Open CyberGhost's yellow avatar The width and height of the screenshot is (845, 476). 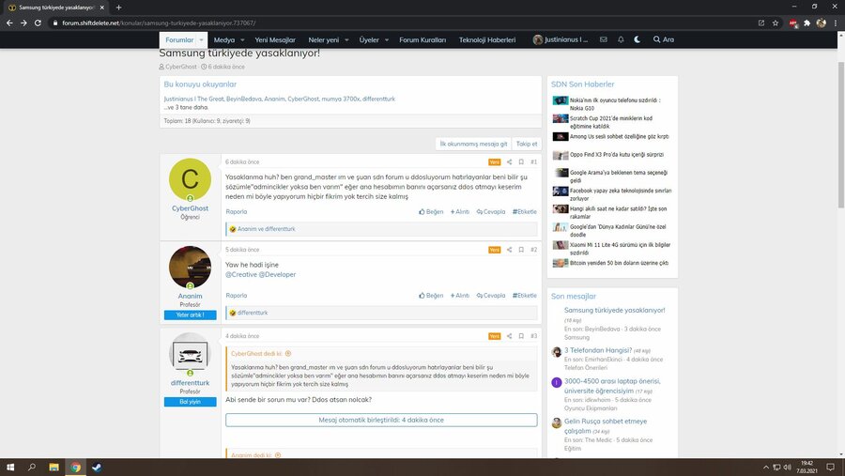point(190,179)
